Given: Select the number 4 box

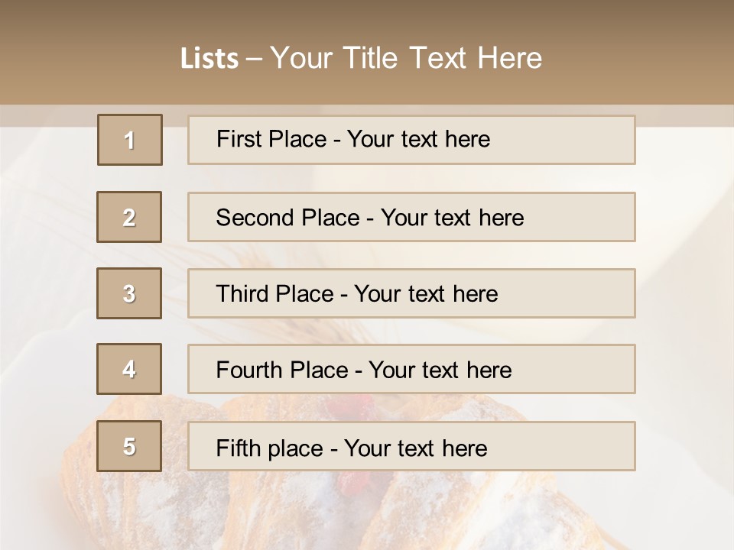Looking at the screenshot, I should click(x=129, y=369).
